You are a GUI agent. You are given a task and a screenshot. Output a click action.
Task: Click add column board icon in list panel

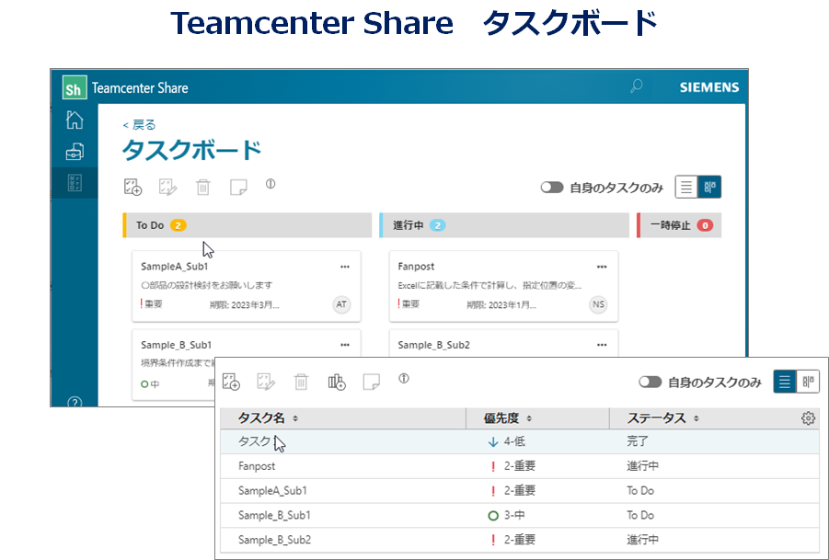pos(337,382)
